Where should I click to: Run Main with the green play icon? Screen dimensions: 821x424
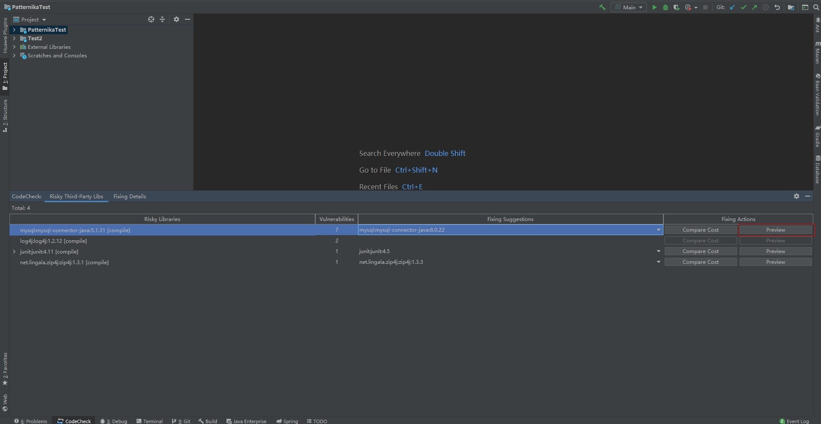click(654, 7)
